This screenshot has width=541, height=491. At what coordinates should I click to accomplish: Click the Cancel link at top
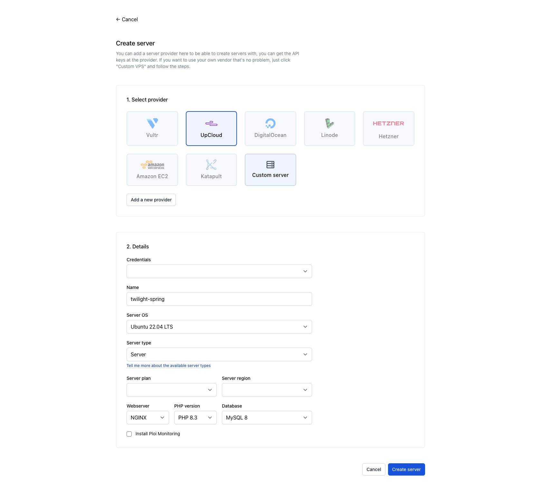click(127, 19)
